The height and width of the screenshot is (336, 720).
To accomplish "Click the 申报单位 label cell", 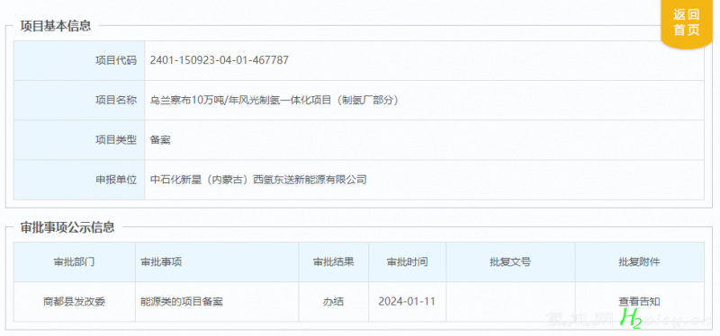I will [79, 180].
